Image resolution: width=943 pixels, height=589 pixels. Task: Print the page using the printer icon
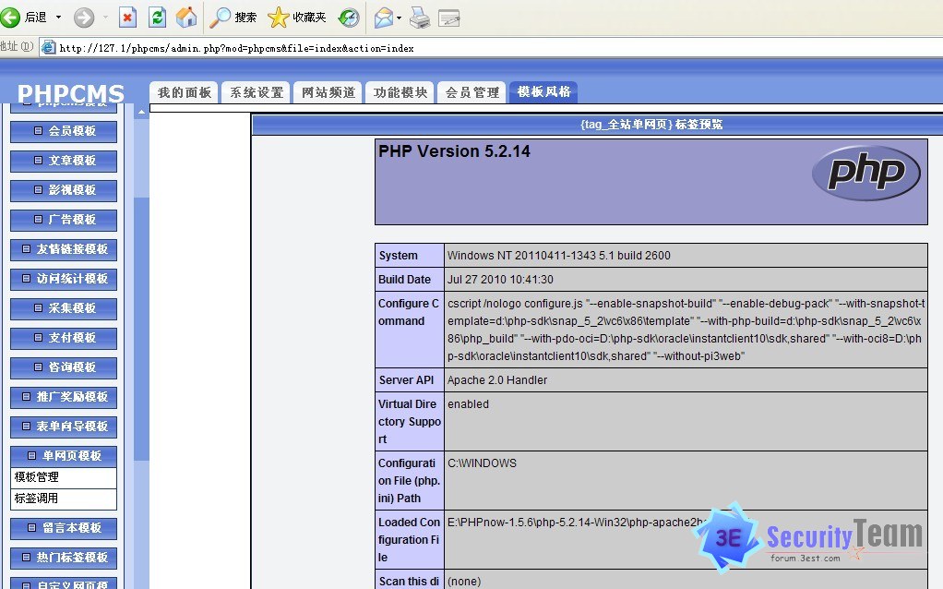420,18
